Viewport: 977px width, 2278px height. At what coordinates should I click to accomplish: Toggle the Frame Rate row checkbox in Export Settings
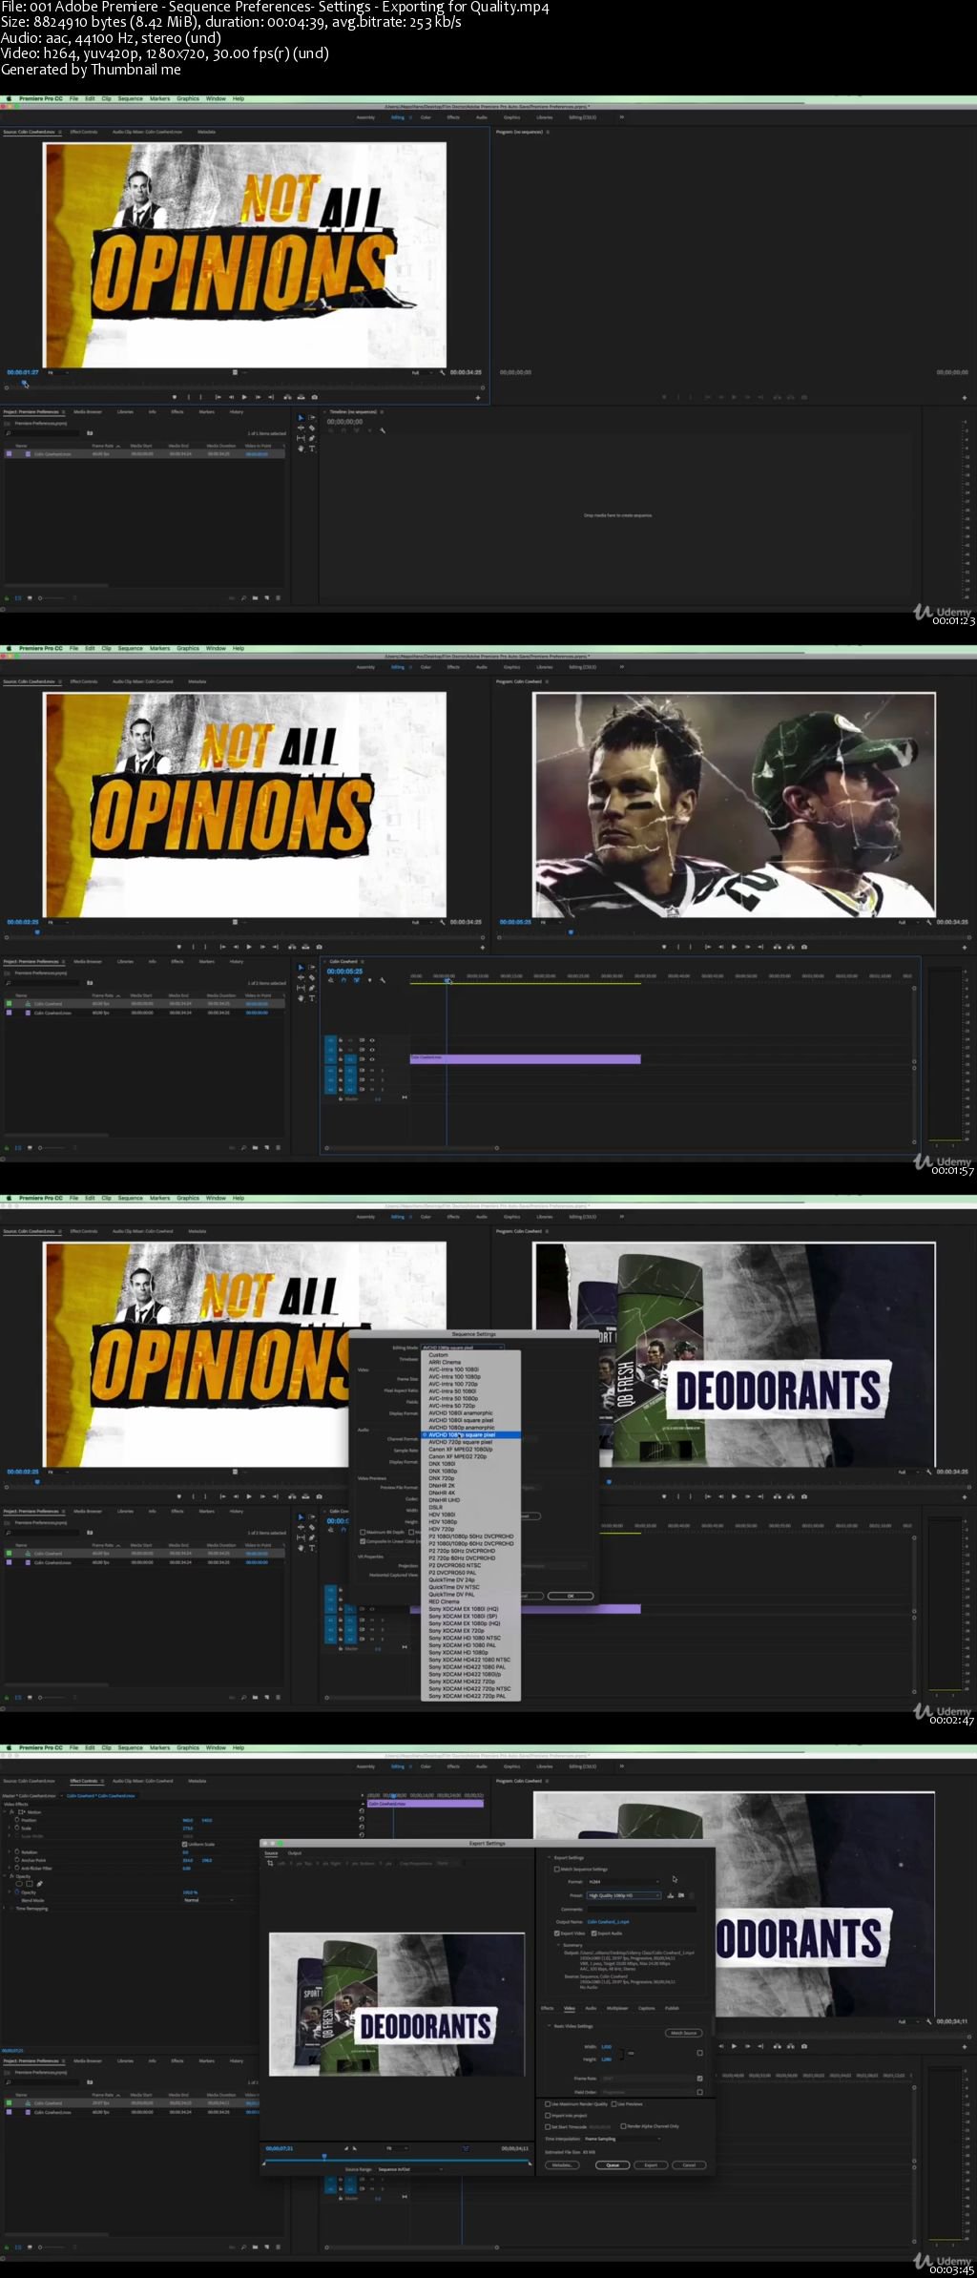700,2078
